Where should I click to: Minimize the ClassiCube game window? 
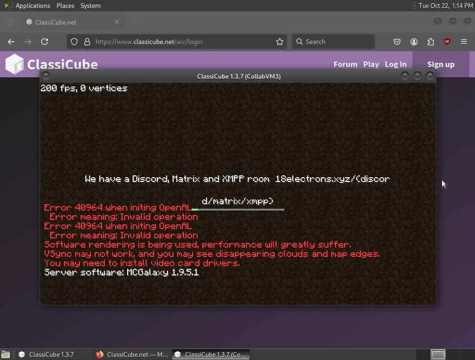[x=404, y=75]
